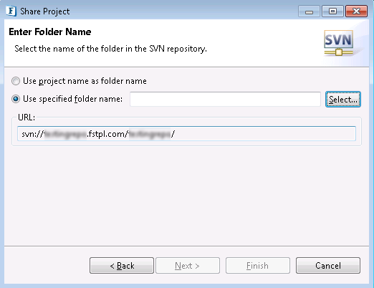Click the SVN repository description text
The image size is (374, 288).
tap(110, 49)
